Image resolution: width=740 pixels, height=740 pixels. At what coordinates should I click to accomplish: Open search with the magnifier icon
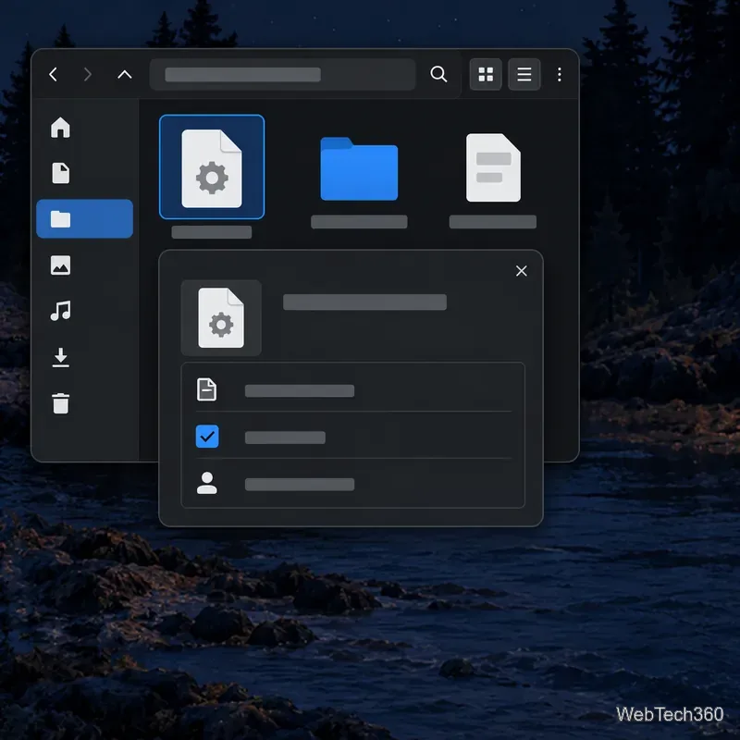pyautogui.click(x=438, y=74)
